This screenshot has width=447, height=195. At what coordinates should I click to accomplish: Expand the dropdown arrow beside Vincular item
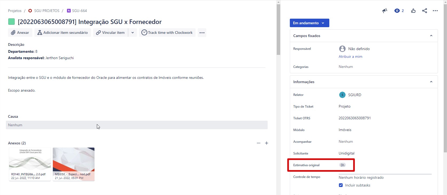pos(133,32)
